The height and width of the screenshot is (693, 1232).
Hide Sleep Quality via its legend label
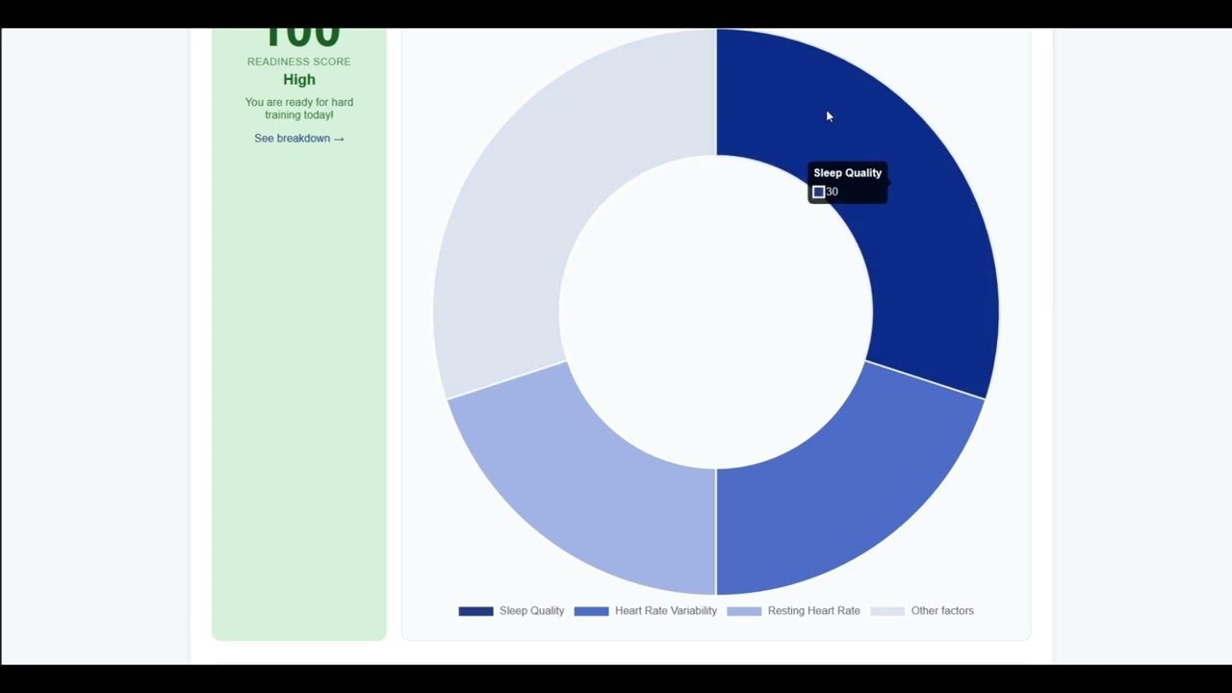531,611
